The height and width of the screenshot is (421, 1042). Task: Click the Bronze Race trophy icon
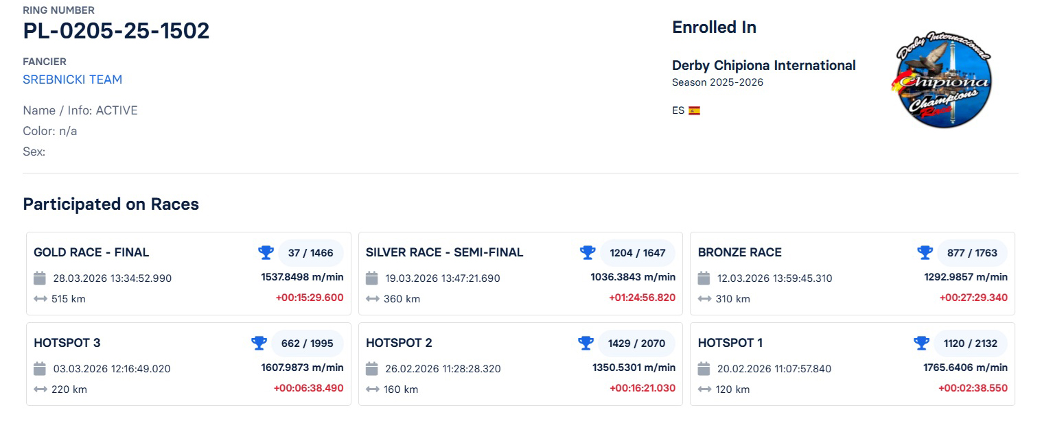[925, 252]
